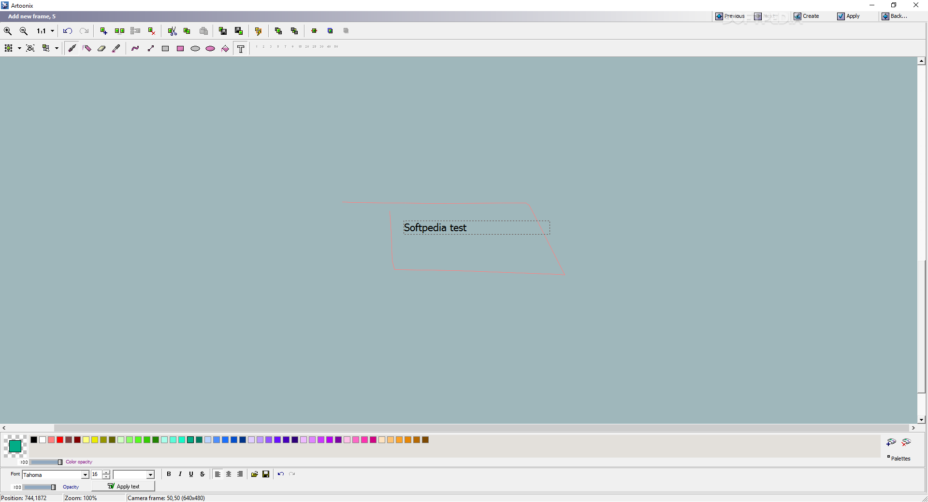Pick the bright red color swatch

click(x=60, y=440)
